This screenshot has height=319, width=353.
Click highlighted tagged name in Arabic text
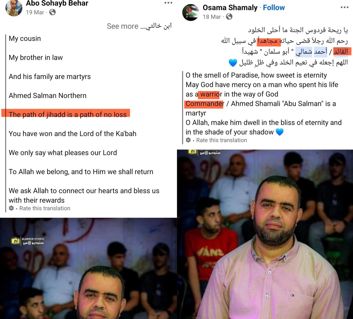(312, 52)
